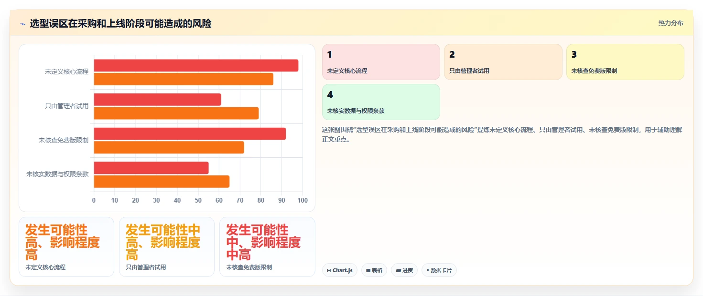The width and height of the screenshot is (703, 296).
Task: Click the x-axis tick 50
Action: [198, 200]
